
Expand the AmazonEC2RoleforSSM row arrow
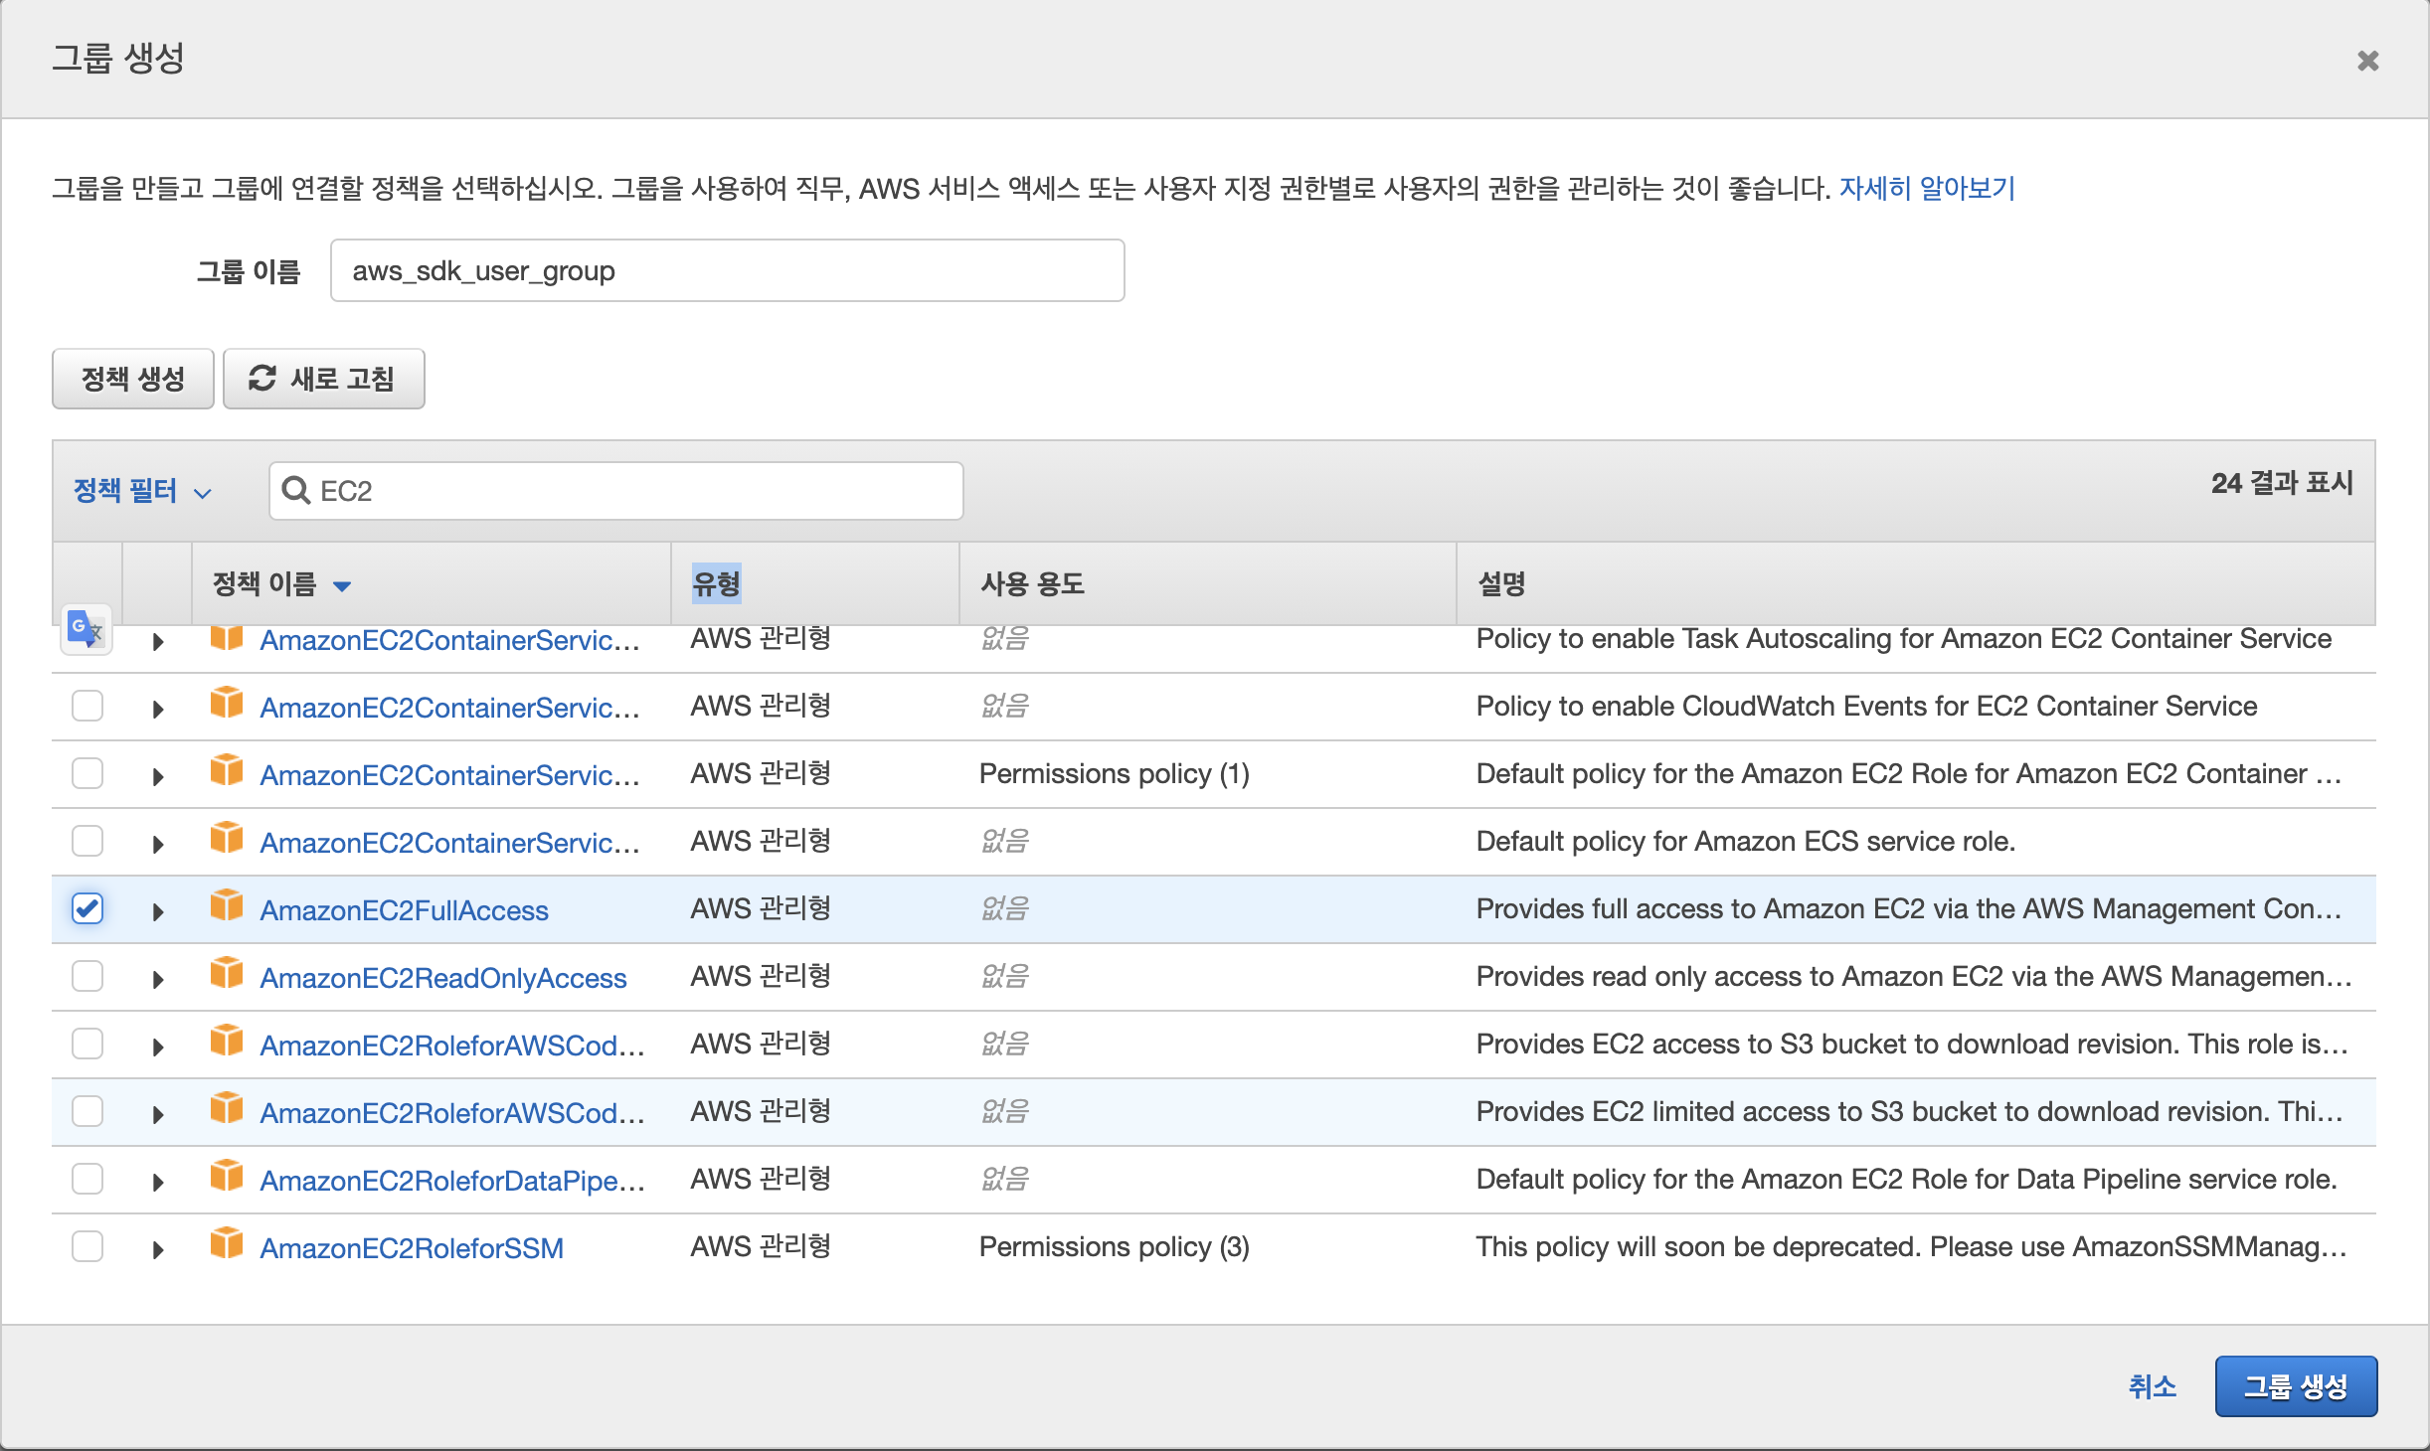click(158, 1249)
